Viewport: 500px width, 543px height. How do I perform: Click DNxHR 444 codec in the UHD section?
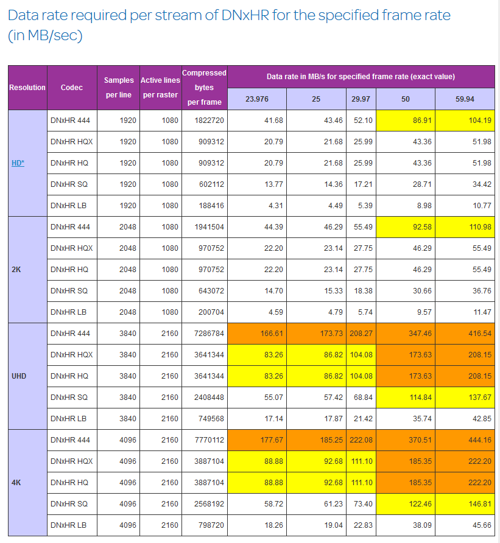pyautogui.click(x=71, y=334)
